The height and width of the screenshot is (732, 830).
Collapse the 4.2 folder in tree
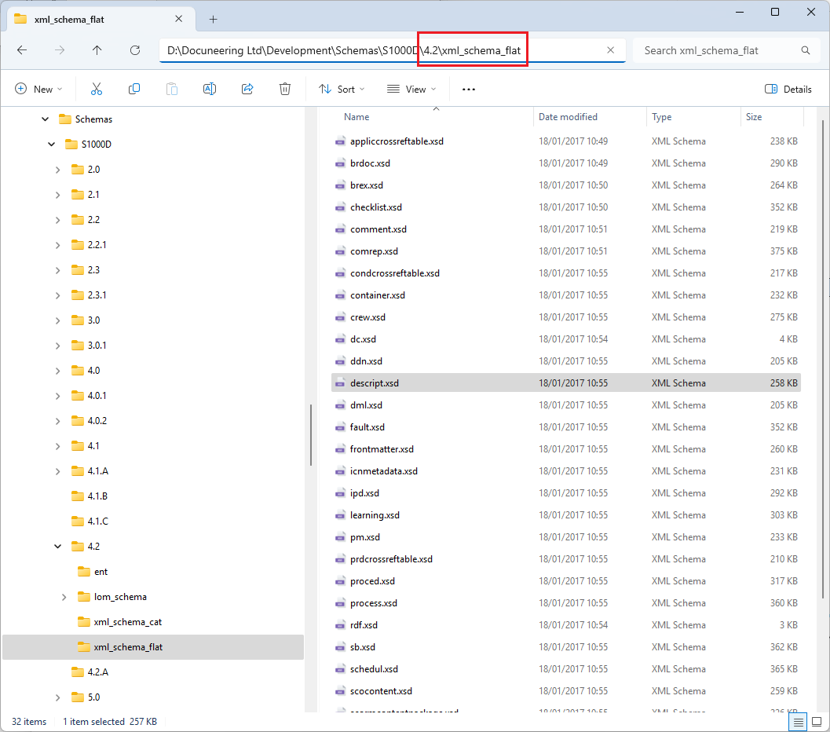tap(58, 547)
